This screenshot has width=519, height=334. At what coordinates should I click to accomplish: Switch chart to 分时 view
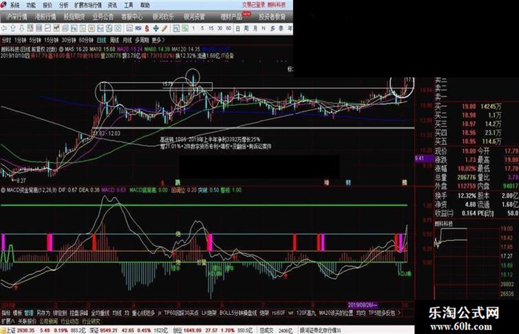point(6,41)
